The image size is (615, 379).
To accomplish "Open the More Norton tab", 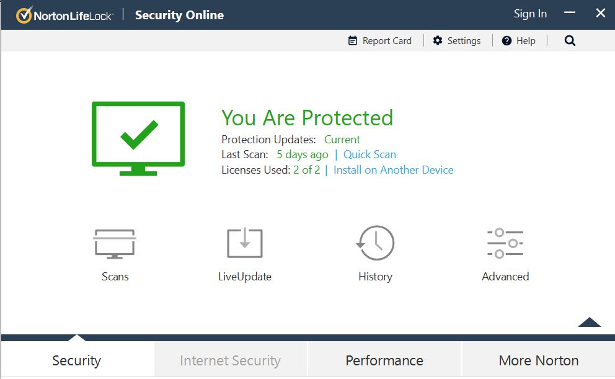I will click(x=538, y=360).
